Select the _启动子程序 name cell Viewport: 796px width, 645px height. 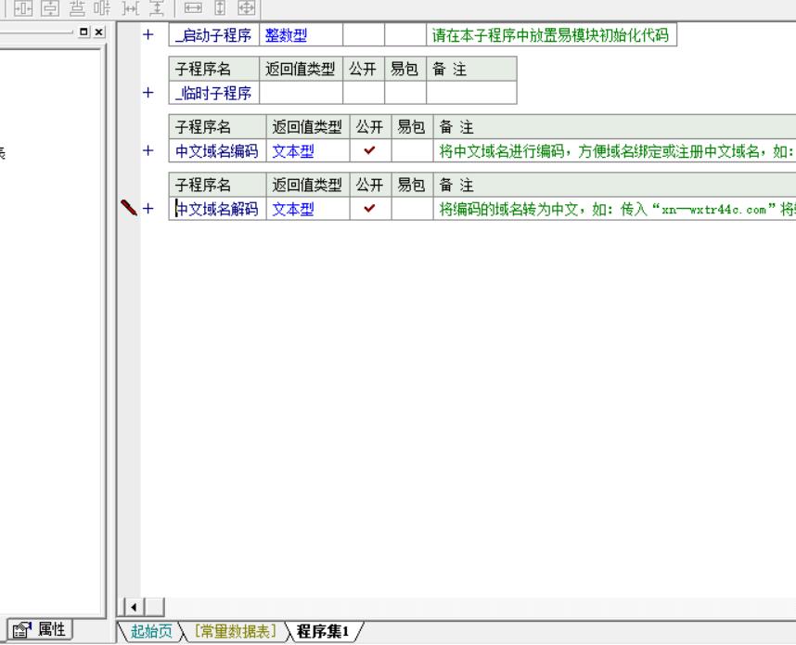213,34
